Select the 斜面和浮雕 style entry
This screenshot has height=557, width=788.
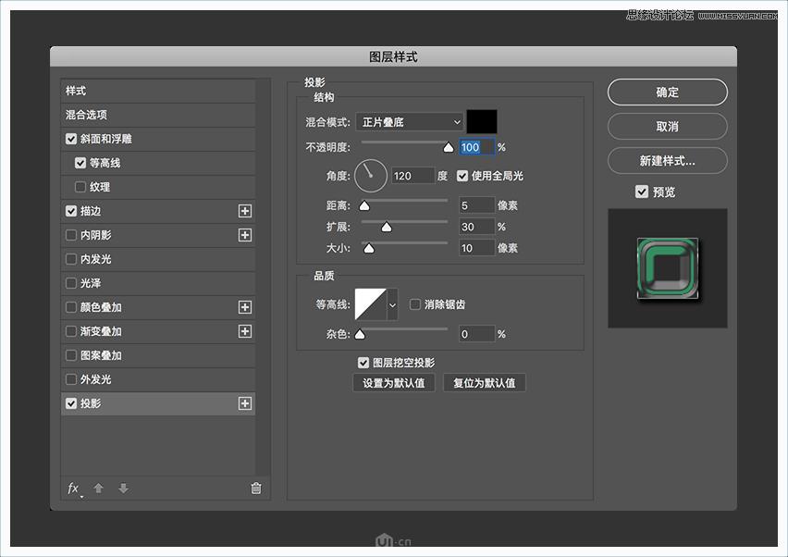point(110,139)
